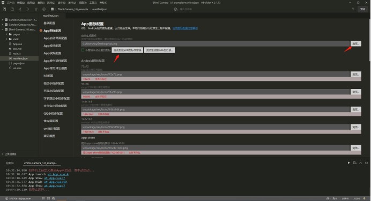The height and width of the screenshot is (201, 371).
Task: Click the 72x72 icon path field
Action: [x=216, y=75]
